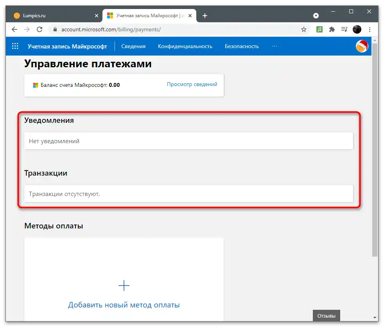Maximize the browser window
Image resolution: width=384 pixels, height=327 pixels.
tap(351, 11)
